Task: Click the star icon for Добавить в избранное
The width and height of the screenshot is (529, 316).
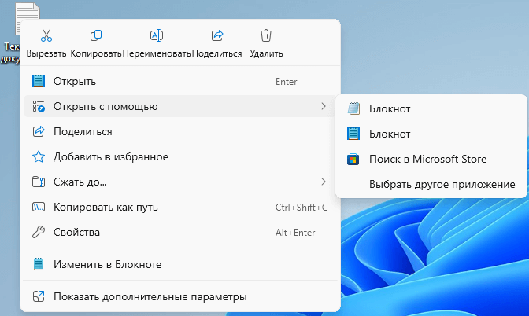Action: point(39,156)
